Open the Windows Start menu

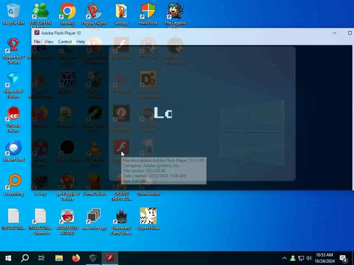tap(8, 258)
